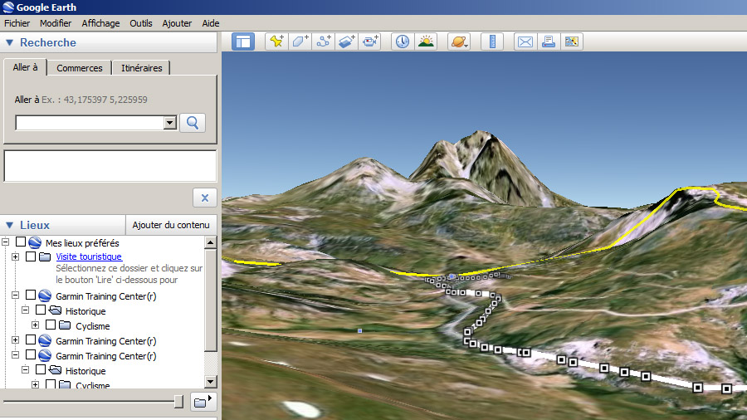Show historical imagery clock icon
The width and height of the screenshot is (747, 420).
403,41
